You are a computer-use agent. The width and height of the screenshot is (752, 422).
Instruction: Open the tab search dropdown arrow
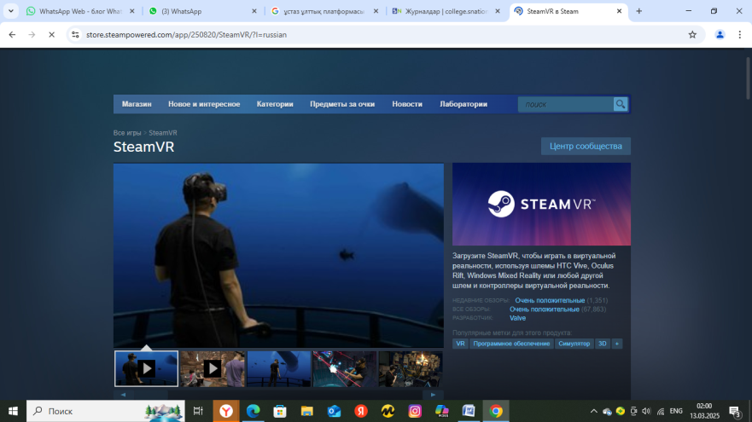10,11
